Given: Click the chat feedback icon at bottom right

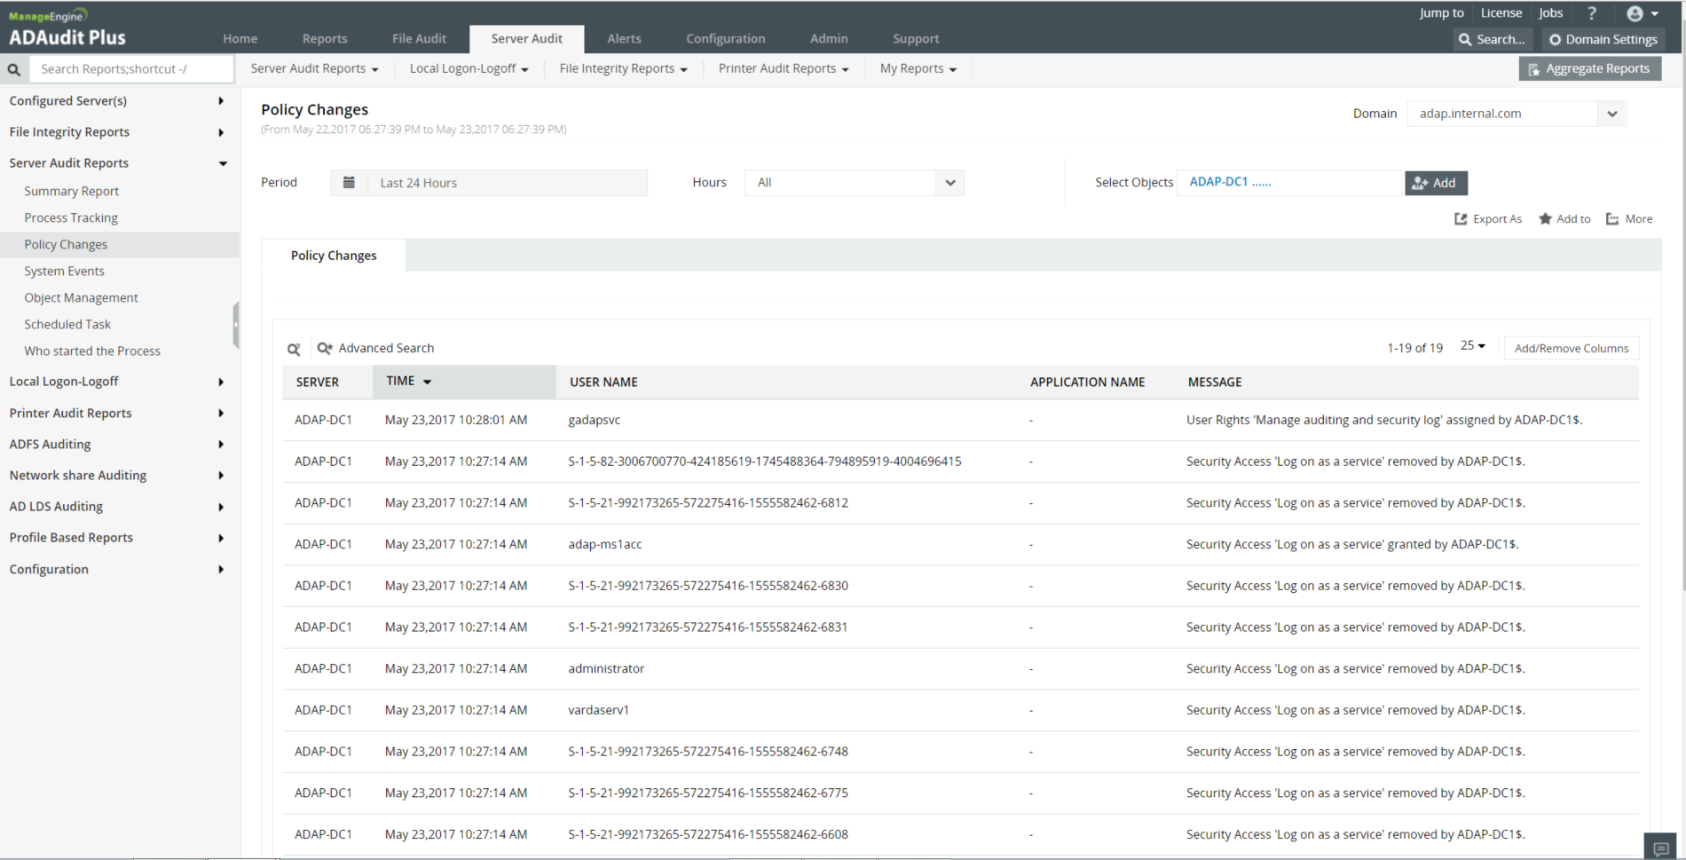Looking at the screenshot, I should pos(1660,847).
